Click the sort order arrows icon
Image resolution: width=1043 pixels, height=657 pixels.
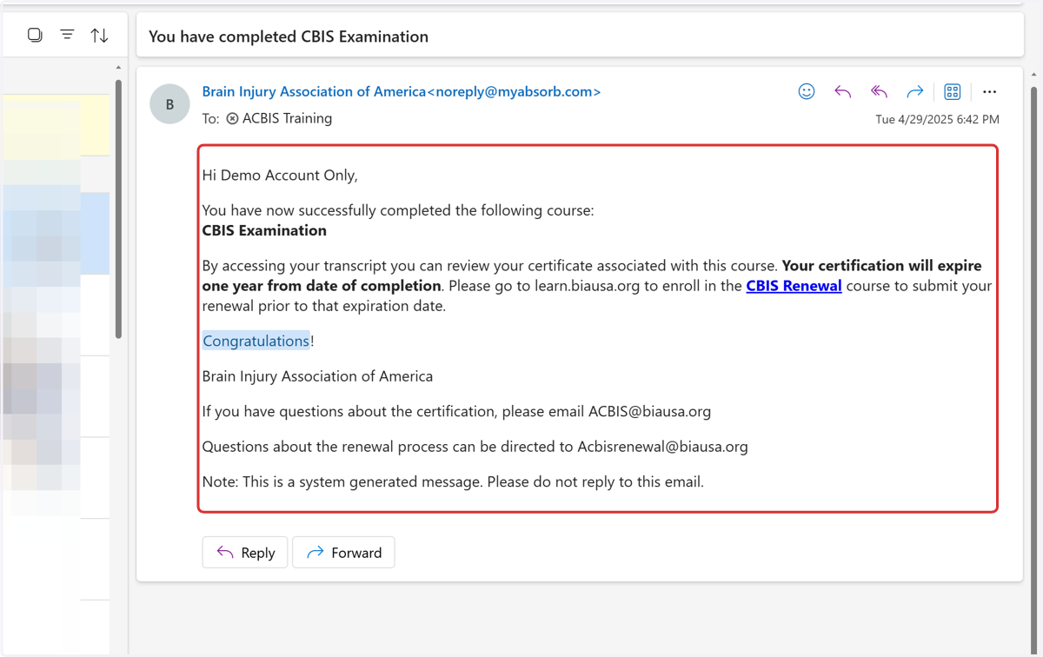(x=100, y=35)
